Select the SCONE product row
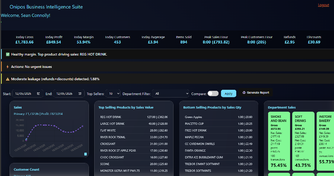Image resolution: width=334 pixels, height=176 pixels. (x=134, y=164)
